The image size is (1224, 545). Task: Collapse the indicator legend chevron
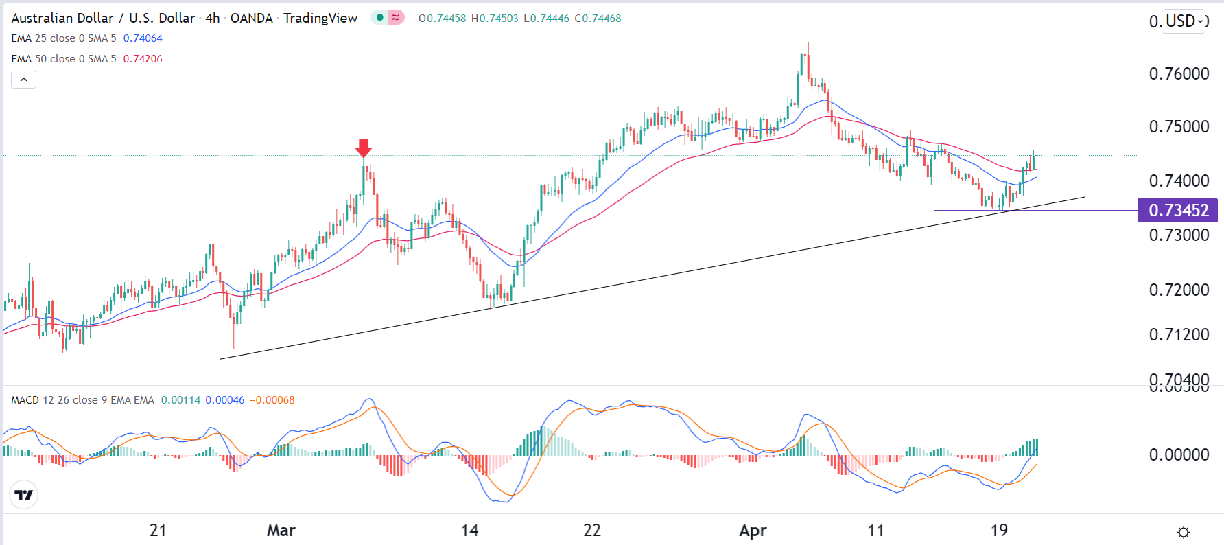pyautogui.click(x=23, y=80)
